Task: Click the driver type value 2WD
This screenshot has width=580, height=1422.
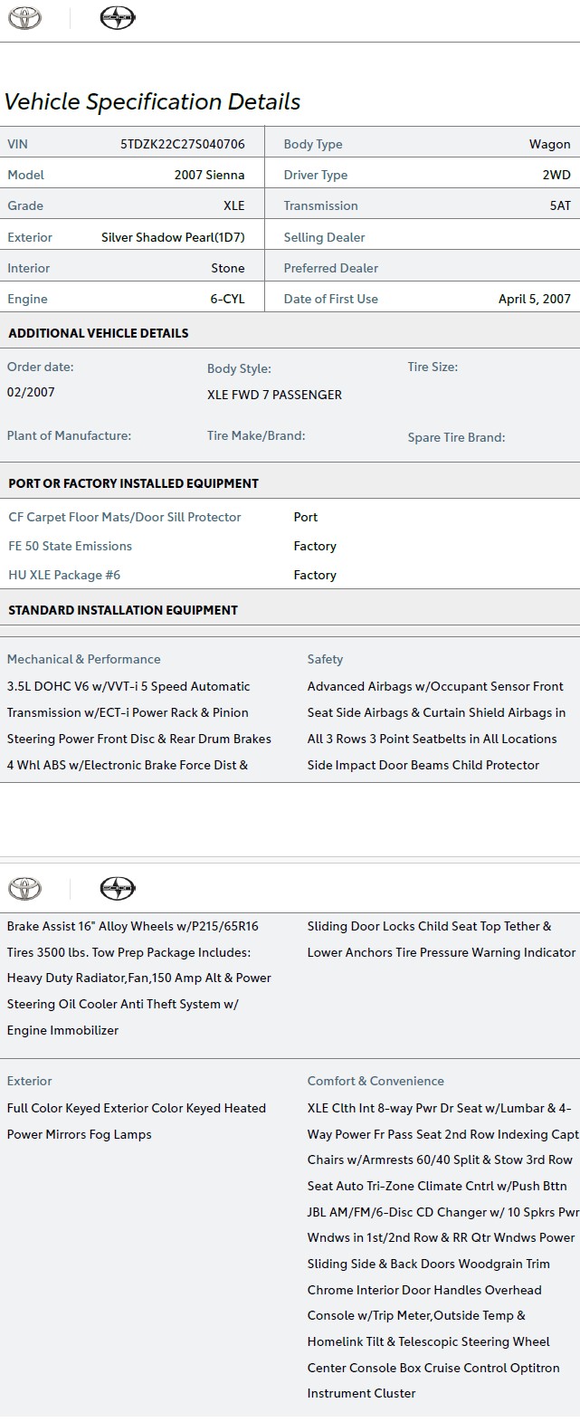Action: coord(556,175)
